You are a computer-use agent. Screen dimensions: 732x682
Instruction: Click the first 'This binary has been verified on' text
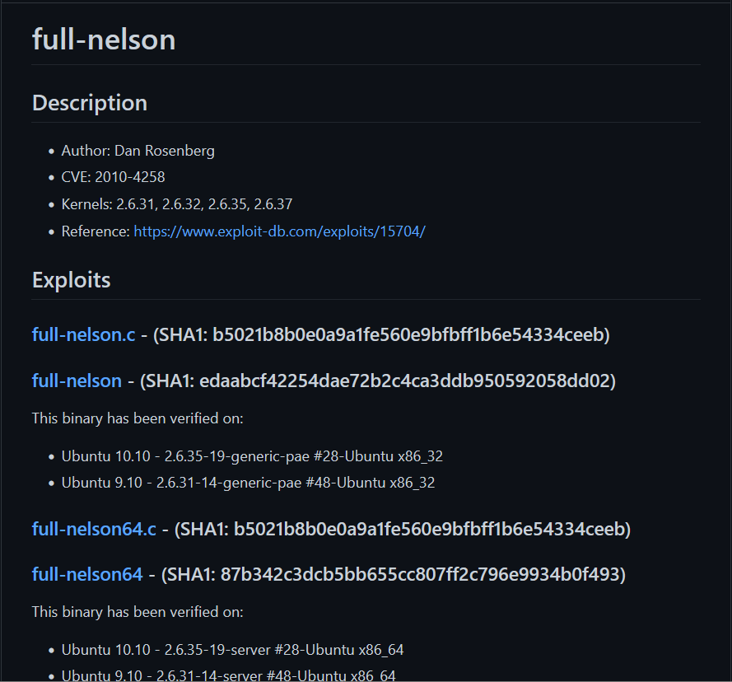138,418
